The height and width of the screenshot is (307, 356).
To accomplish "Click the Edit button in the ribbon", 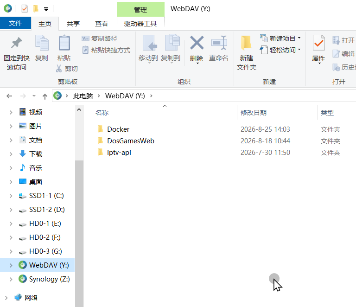I will pos(344,54).
